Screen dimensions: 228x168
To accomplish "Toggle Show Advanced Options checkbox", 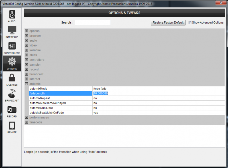I will [190, 23].
